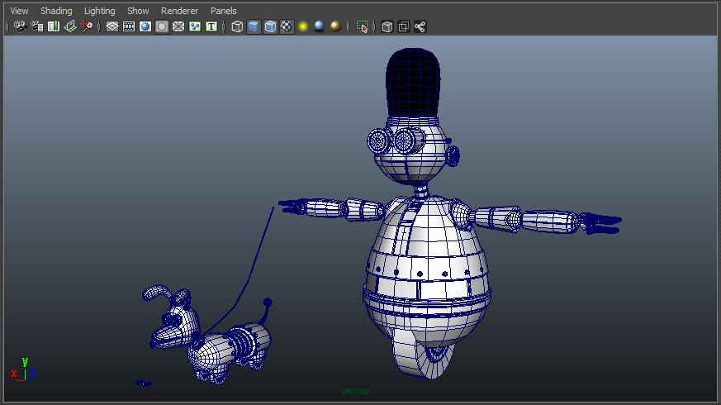Switch to Wireframe display mode
Screen dimensions: 721x405
237,26
